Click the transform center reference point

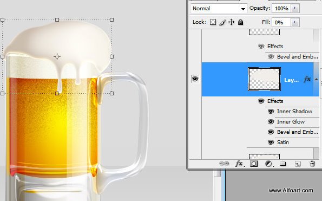pos(57,56)
